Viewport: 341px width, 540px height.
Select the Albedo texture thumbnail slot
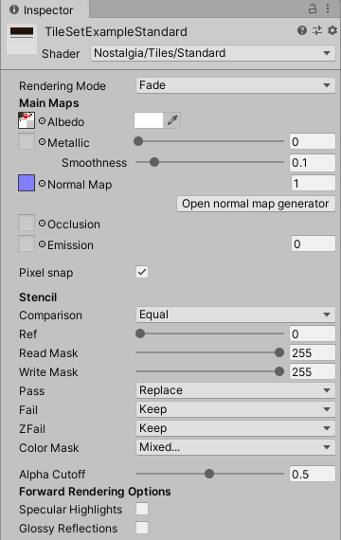click(27, 120)
